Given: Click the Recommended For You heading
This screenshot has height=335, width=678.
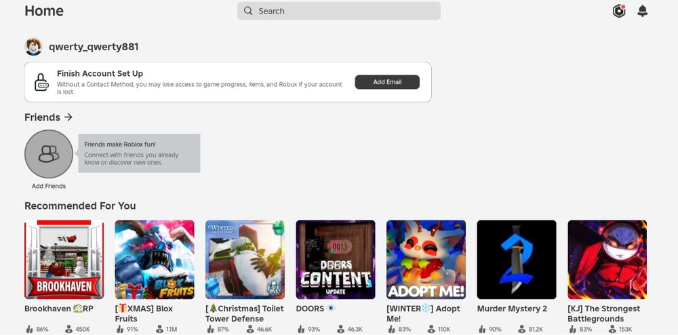Looking at the screenshot, I should click(80, 205).
